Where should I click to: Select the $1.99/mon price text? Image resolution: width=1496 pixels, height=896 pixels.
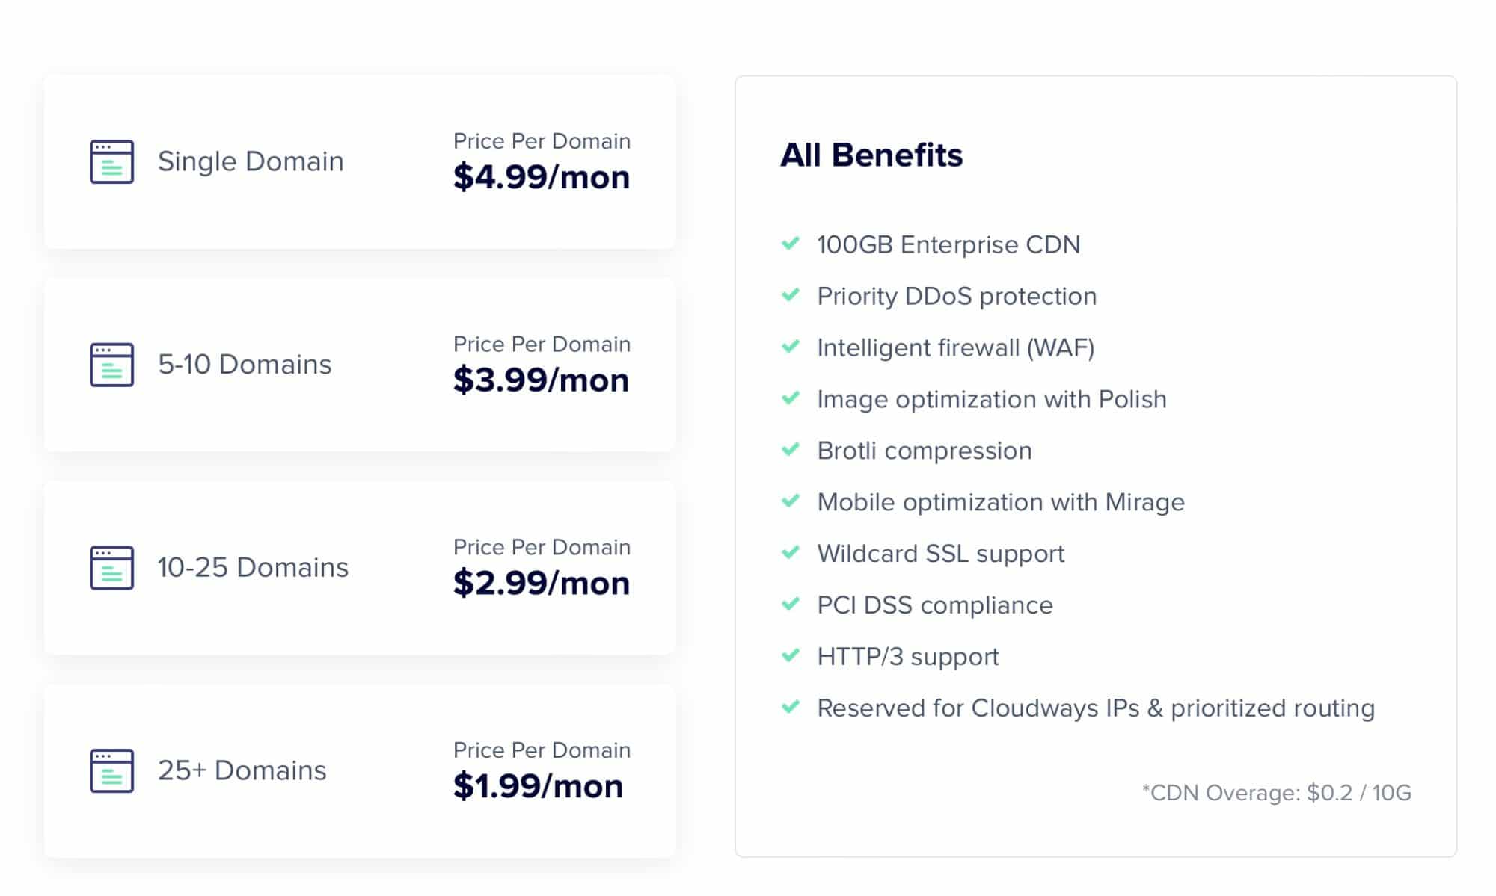click(538, 786)
